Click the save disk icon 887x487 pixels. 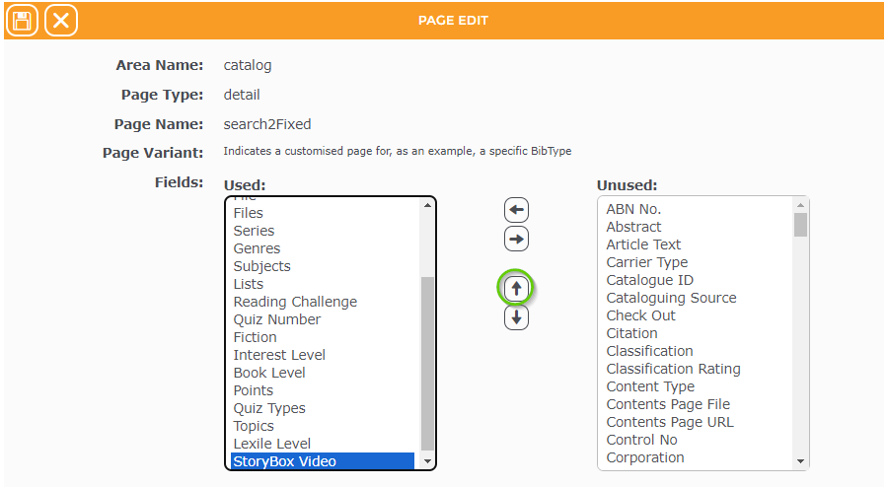coord(23,20)
